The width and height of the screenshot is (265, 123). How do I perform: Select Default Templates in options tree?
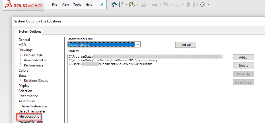32,111
